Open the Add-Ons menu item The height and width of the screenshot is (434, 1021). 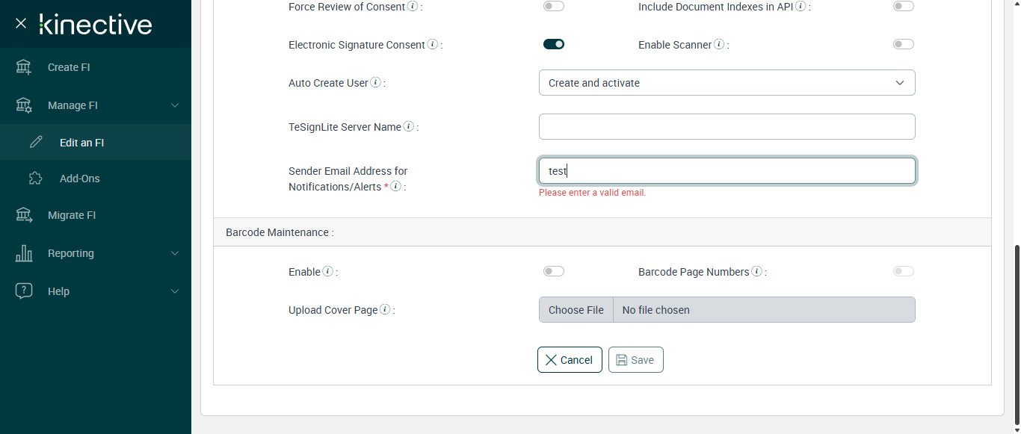[x=79, y=179]
